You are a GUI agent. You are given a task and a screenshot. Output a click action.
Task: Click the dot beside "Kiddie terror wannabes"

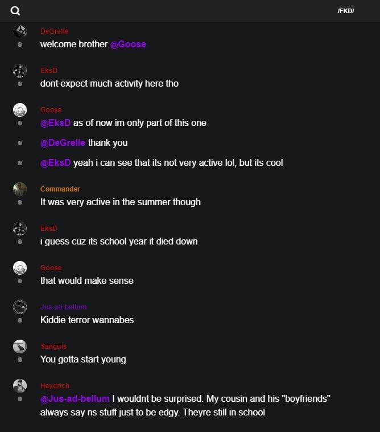pos(20,320)
